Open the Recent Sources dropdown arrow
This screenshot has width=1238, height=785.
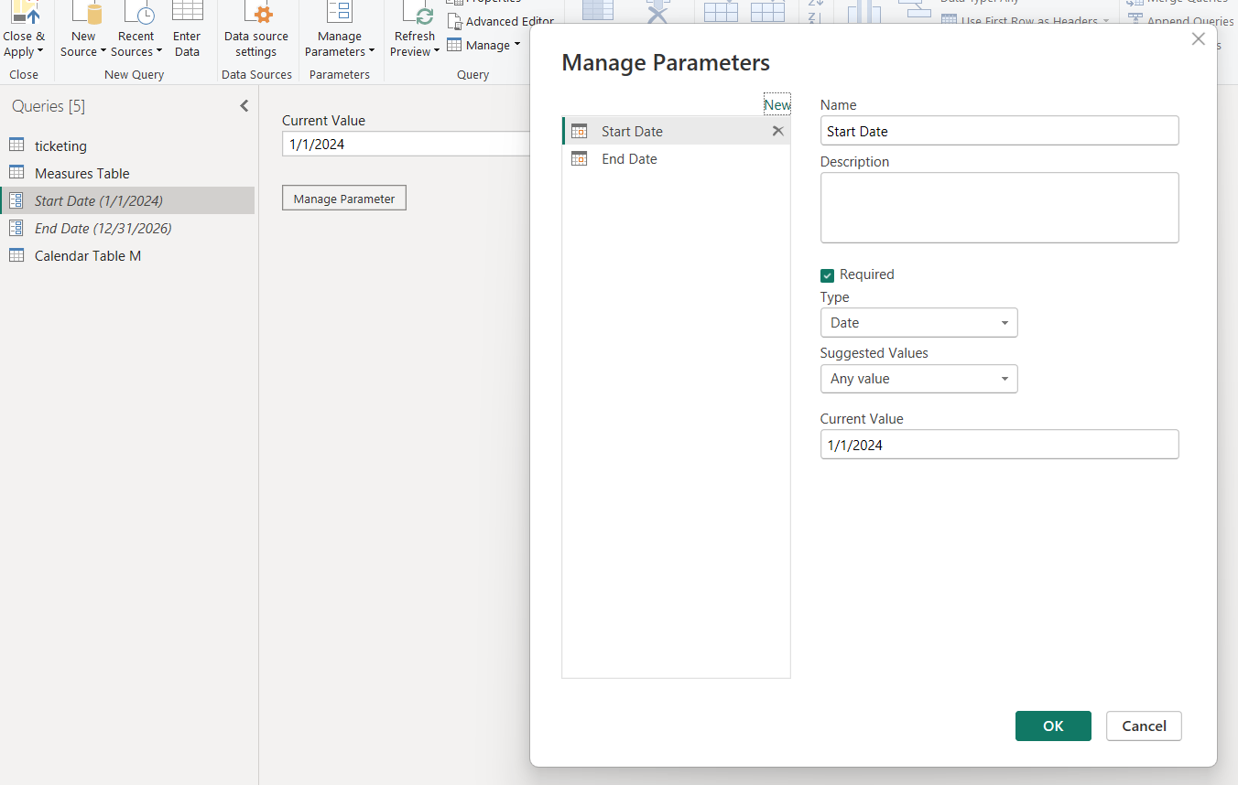(158, 52)
